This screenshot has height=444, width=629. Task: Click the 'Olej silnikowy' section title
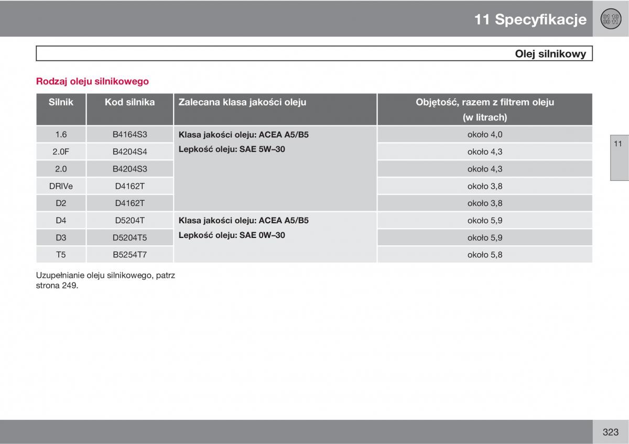coord(550,53)
